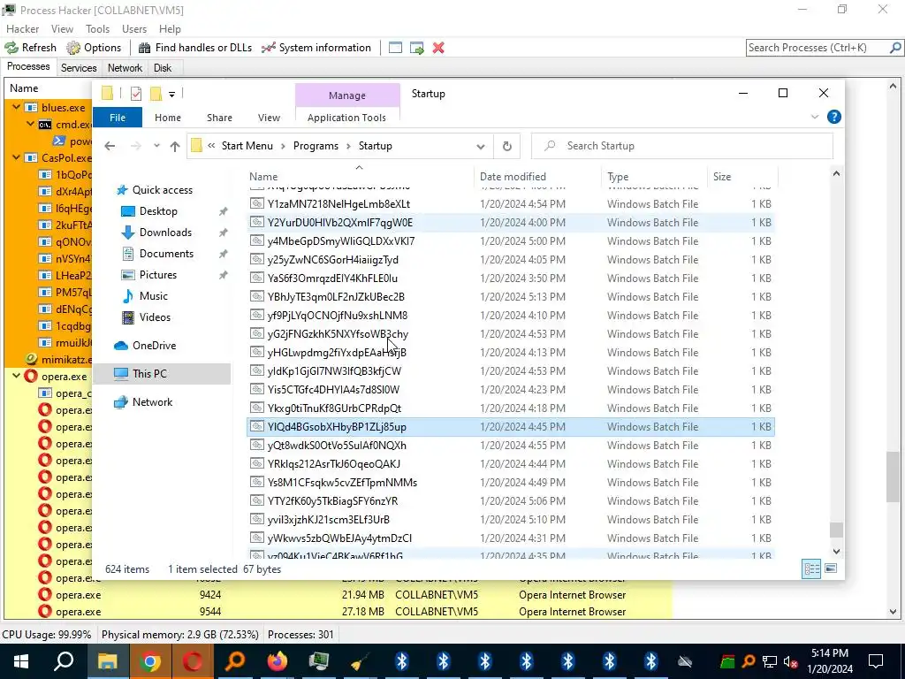This screenshot has height=679, width=905.
Task: Click the muted volume tray icon
Action: point(791,661)
